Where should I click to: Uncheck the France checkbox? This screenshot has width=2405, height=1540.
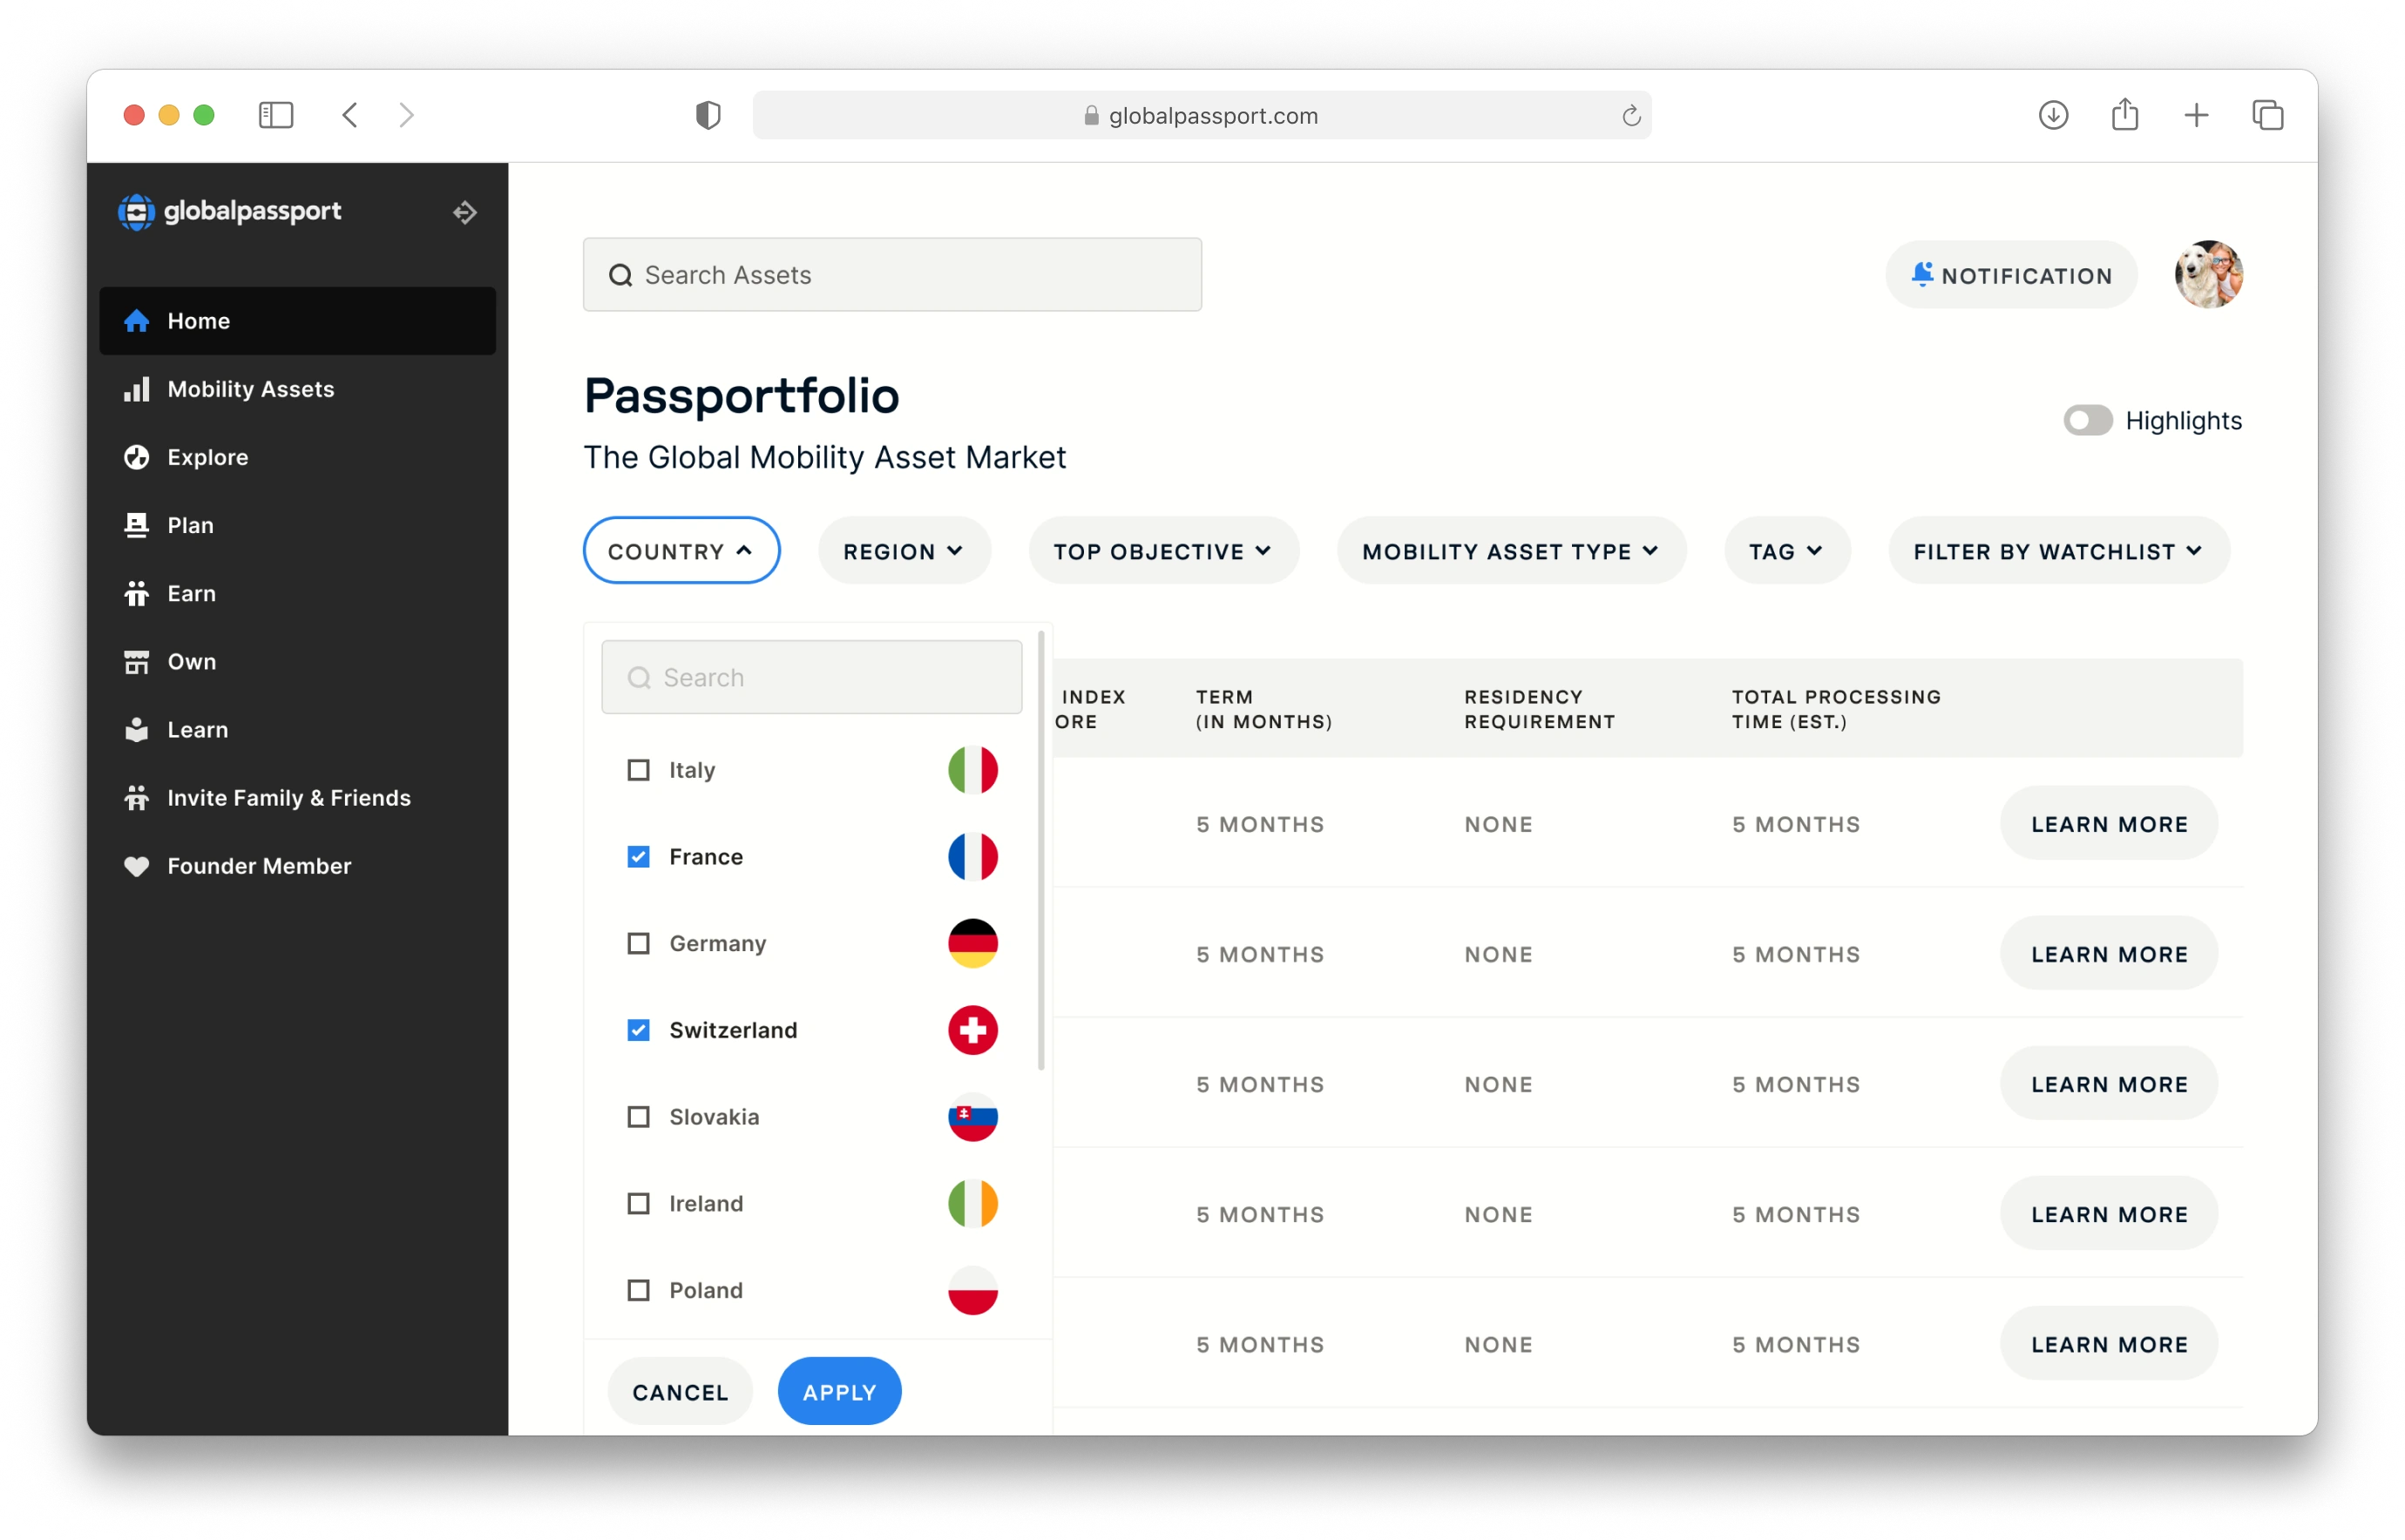coord(638,857)
